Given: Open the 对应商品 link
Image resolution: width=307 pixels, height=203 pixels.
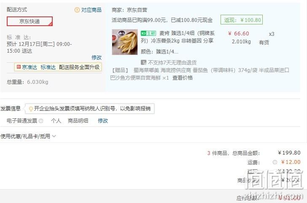Looking at the screenshot, I should pos(92,10).
